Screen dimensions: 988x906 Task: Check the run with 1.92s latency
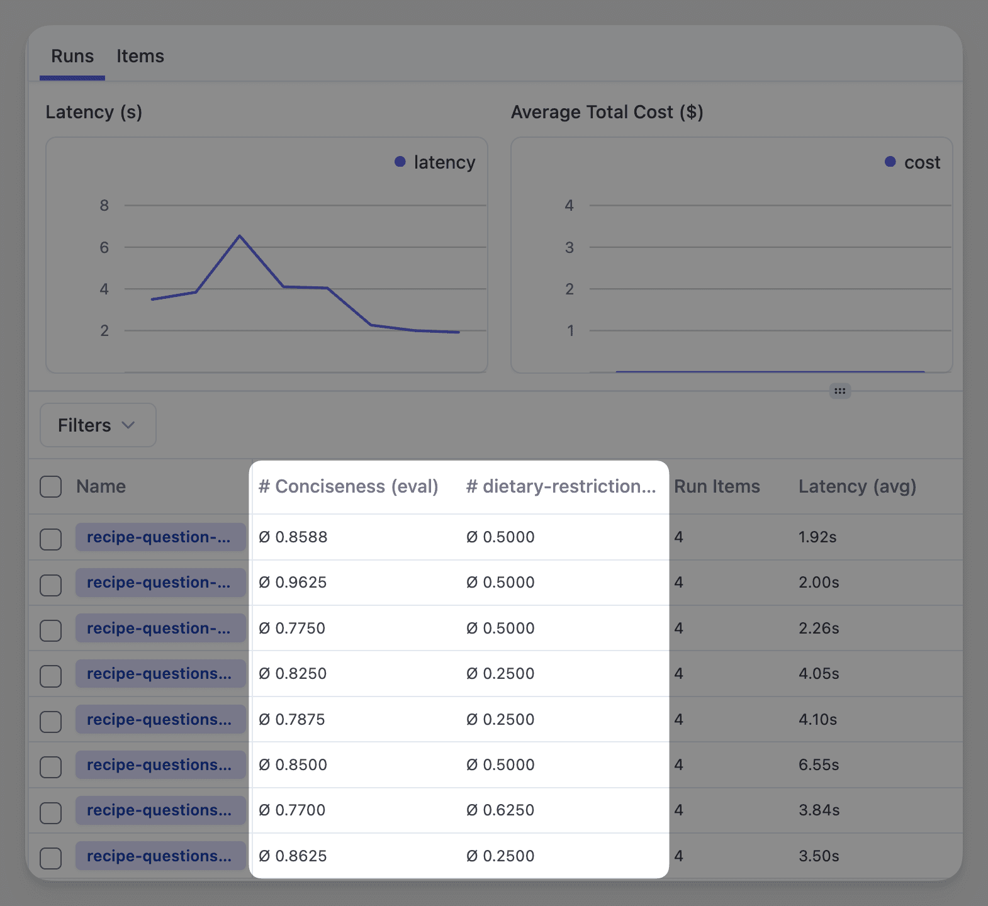click(50, 539)
